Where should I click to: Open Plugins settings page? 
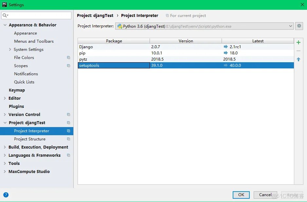point(16,106)
